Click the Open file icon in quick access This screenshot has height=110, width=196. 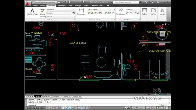click(x=62, y=2)
